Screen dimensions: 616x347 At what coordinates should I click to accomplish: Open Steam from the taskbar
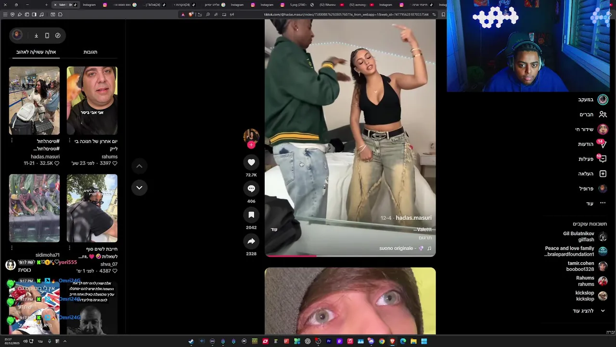pos(191,341)
